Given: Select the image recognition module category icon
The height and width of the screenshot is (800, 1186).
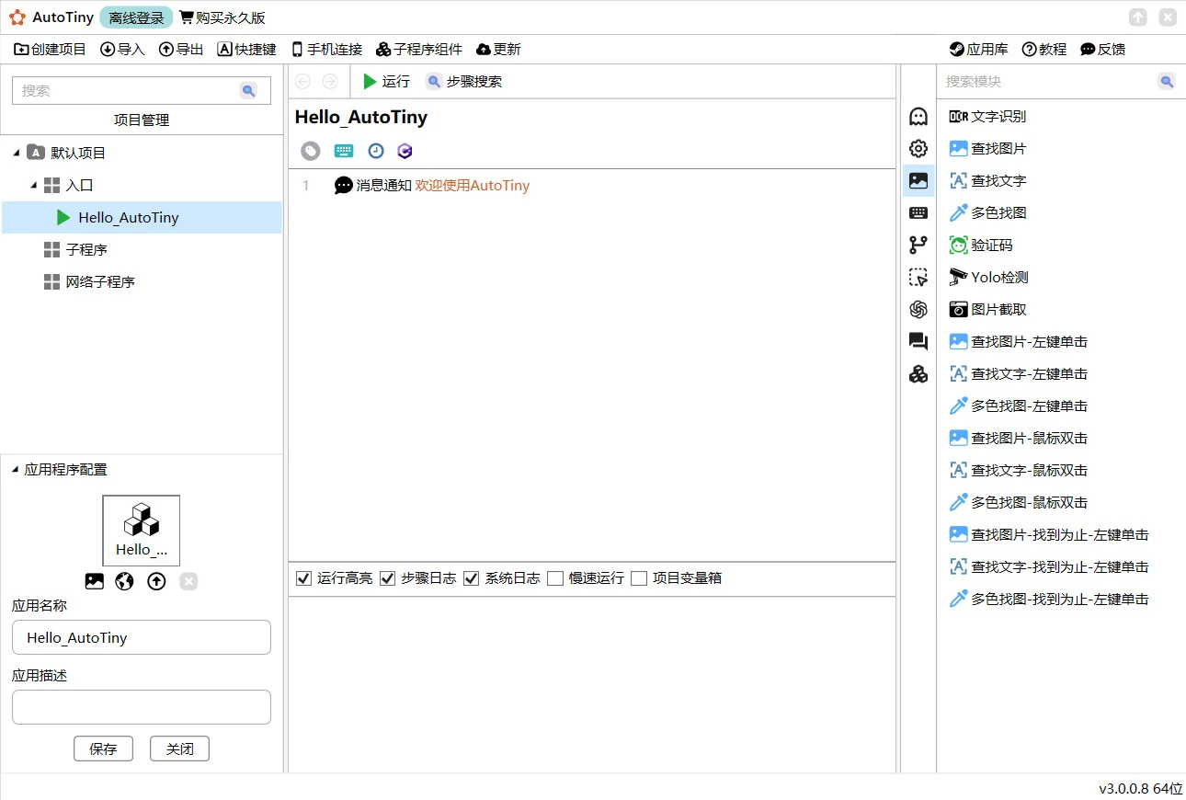Looking at the screenshot, I should (918, 180).
